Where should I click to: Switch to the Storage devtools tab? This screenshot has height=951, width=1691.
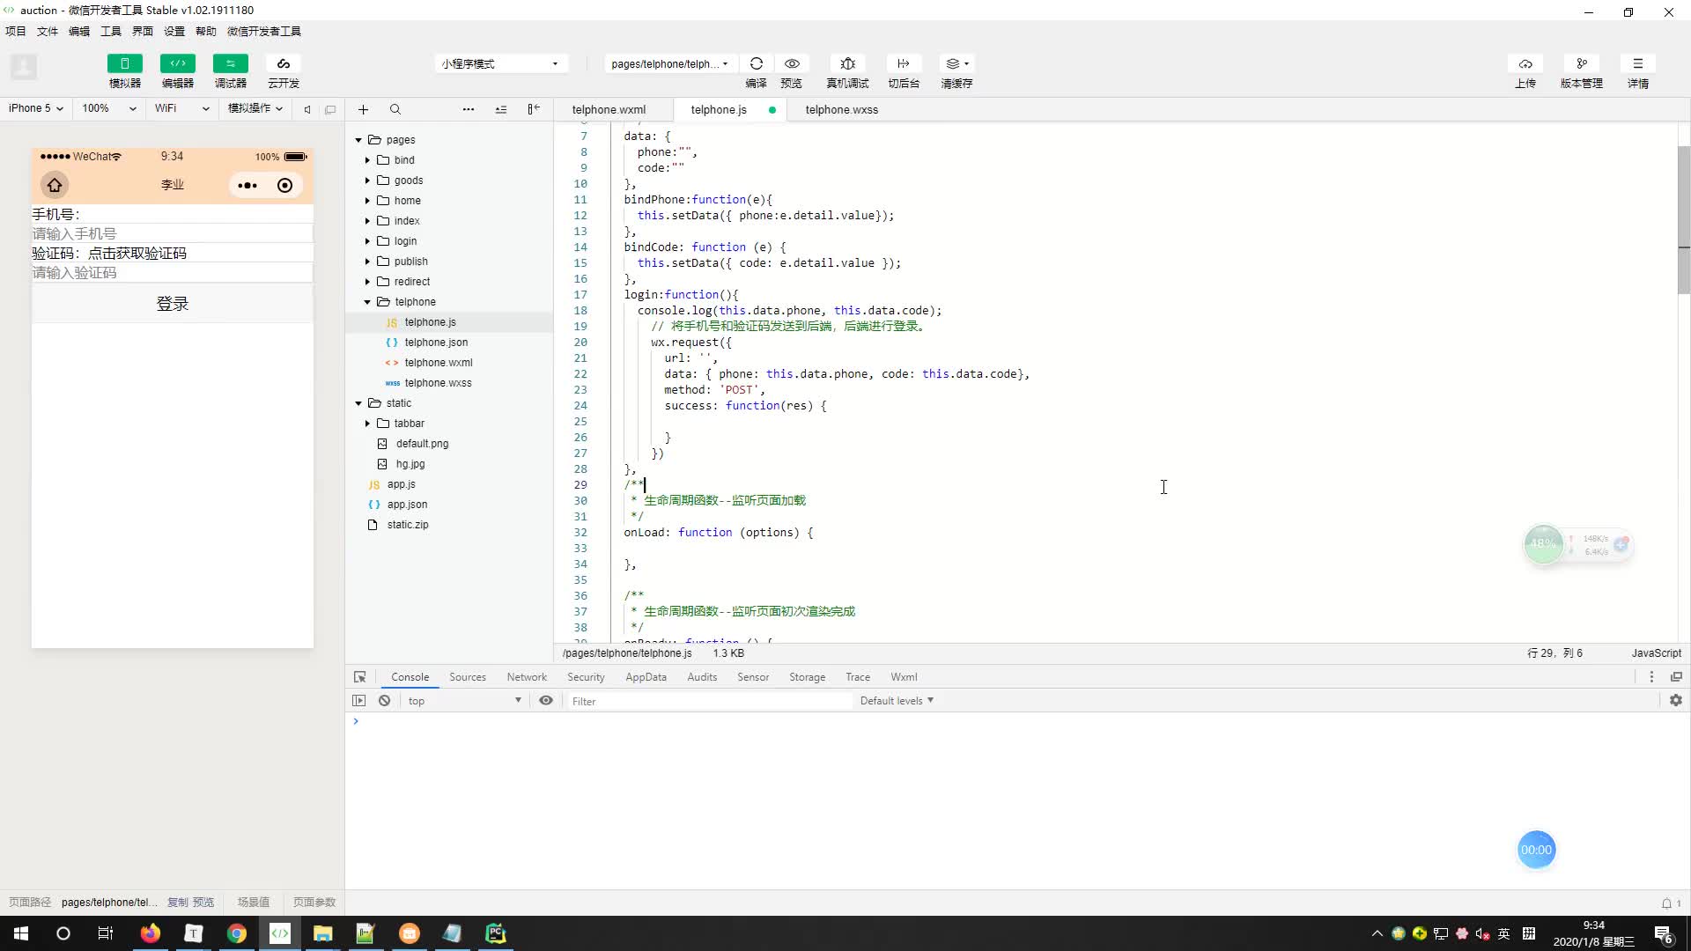[x=807, y=677]
